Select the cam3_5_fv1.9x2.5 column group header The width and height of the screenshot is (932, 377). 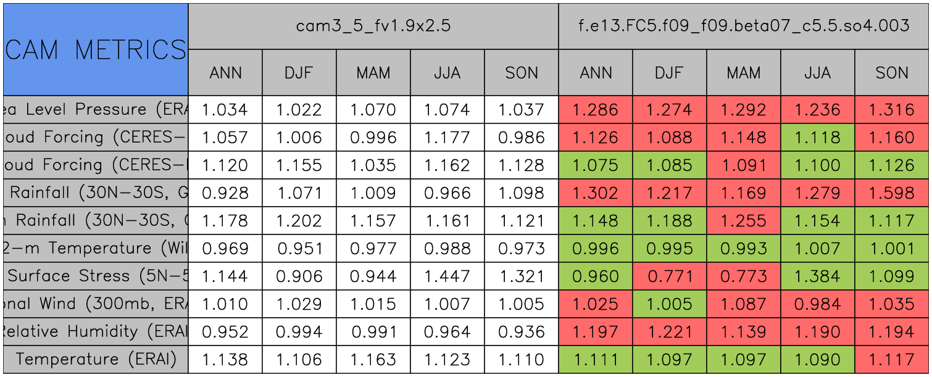373,26
